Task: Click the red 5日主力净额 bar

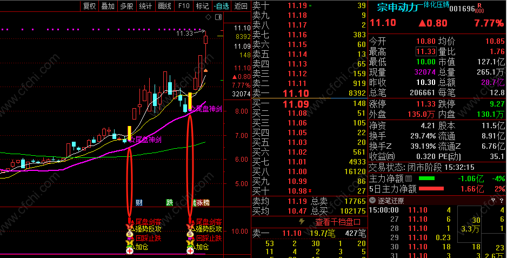Action: click(x=431, y=188)
